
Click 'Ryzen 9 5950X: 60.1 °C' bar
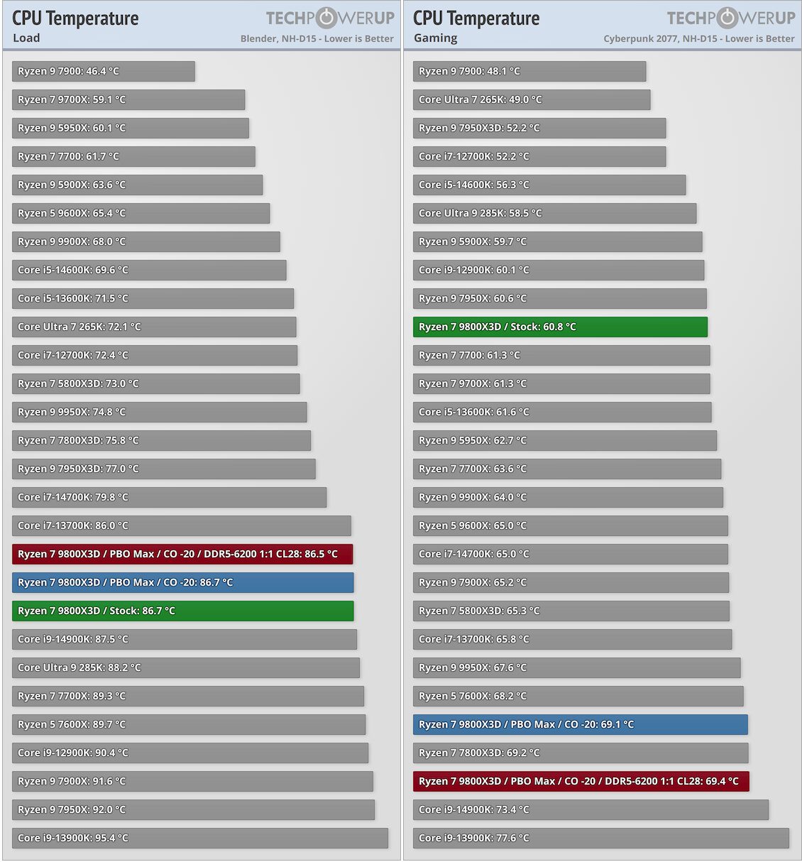tap(131, 128)
